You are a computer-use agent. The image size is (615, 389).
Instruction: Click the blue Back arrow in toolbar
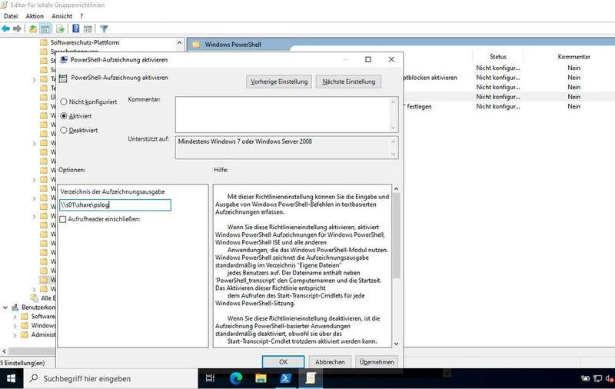[6, 28]
